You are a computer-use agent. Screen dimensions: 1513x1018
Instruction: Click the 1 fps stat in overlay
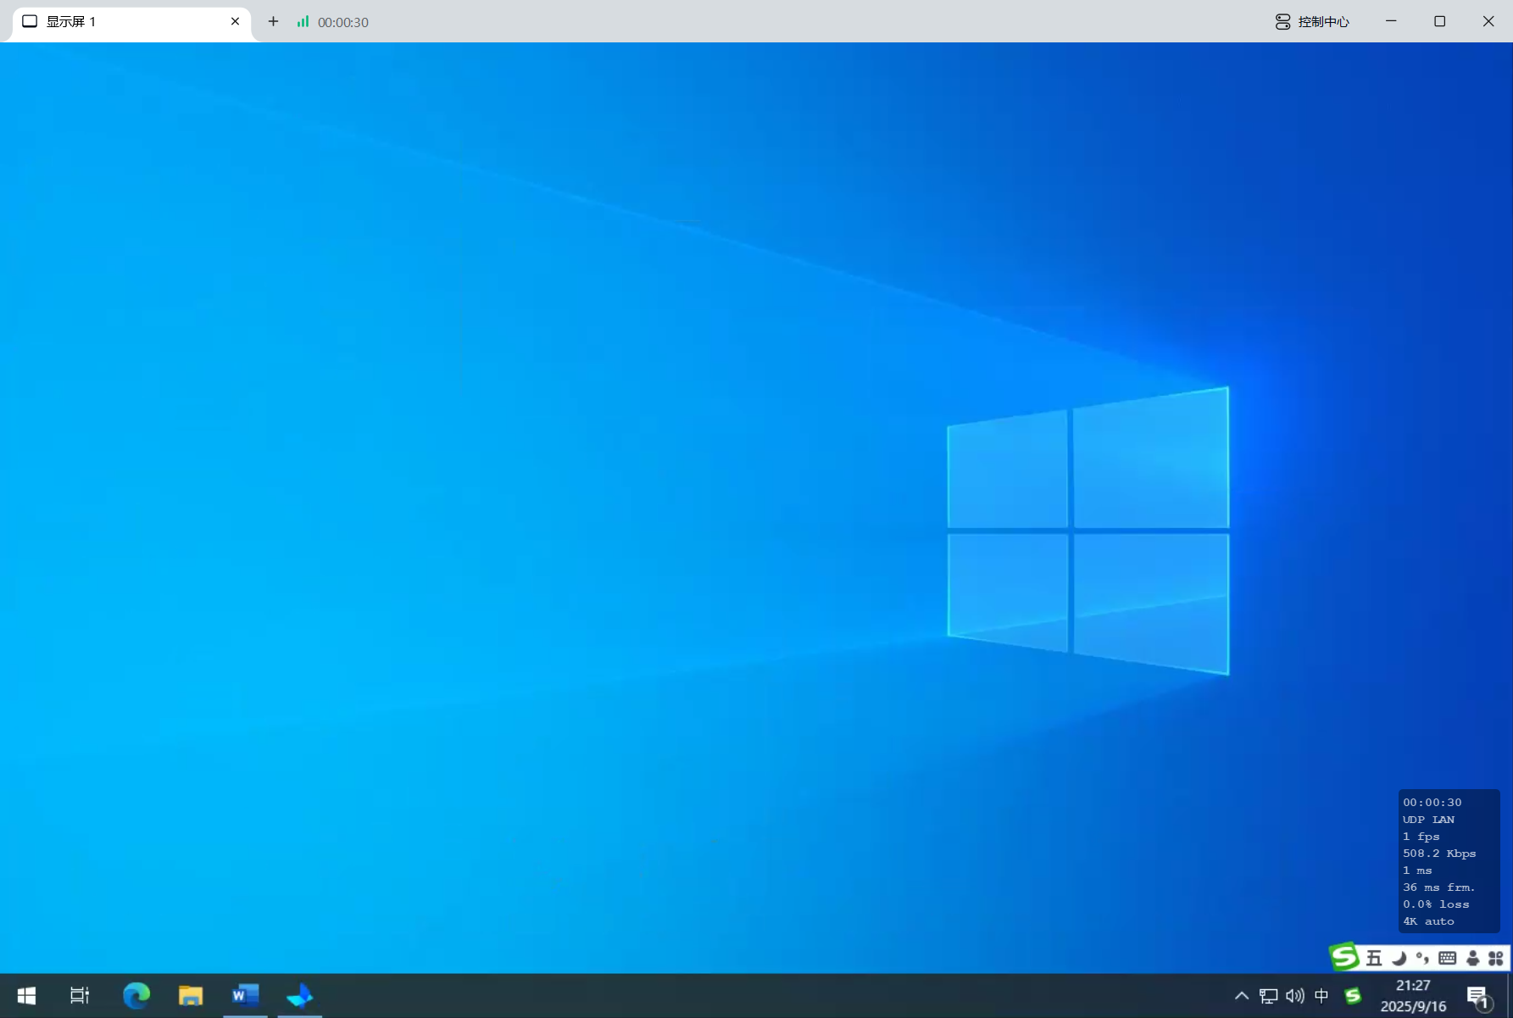coord(1421,837)
